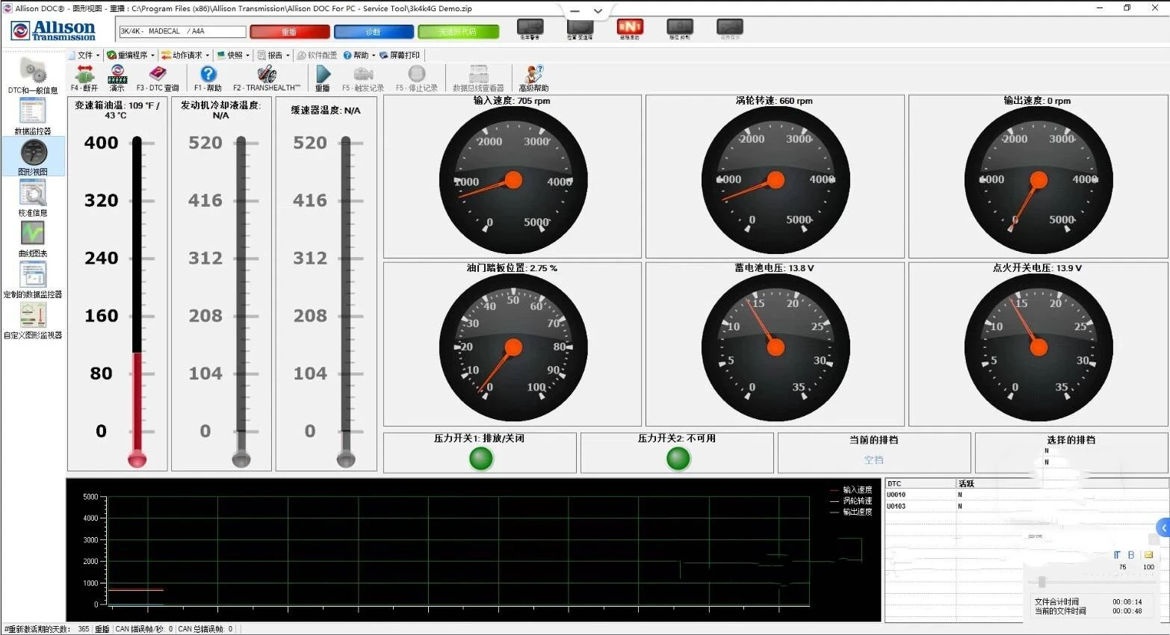Open 定制的数据监控器 sidebar view
Screen dimensions: 1170x635
33,279
